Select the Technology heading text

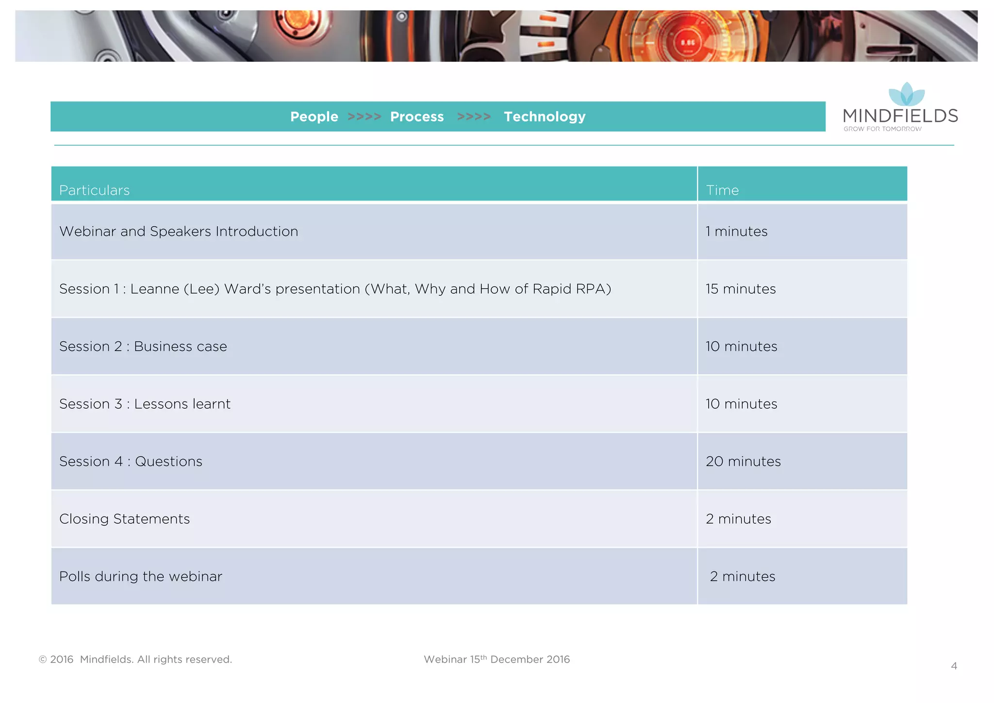tap(545, 117)
